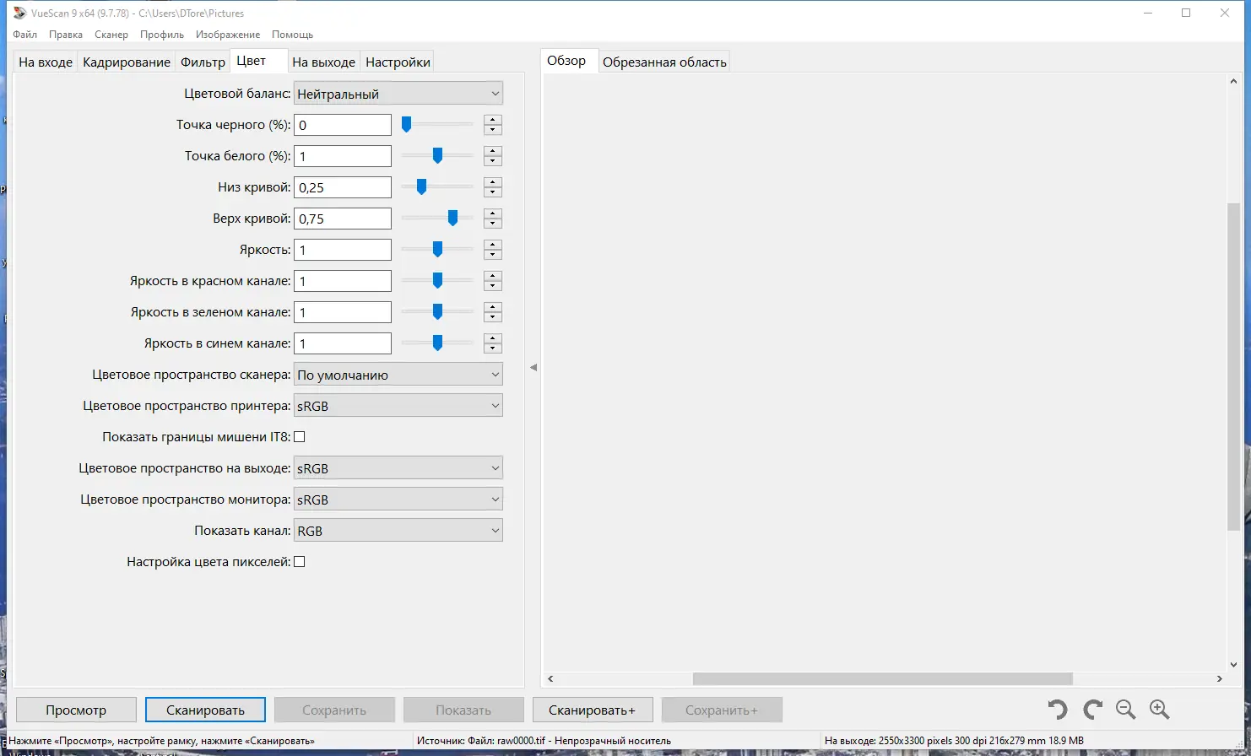Open 'Показать канал' RGB dropdown

398,531
